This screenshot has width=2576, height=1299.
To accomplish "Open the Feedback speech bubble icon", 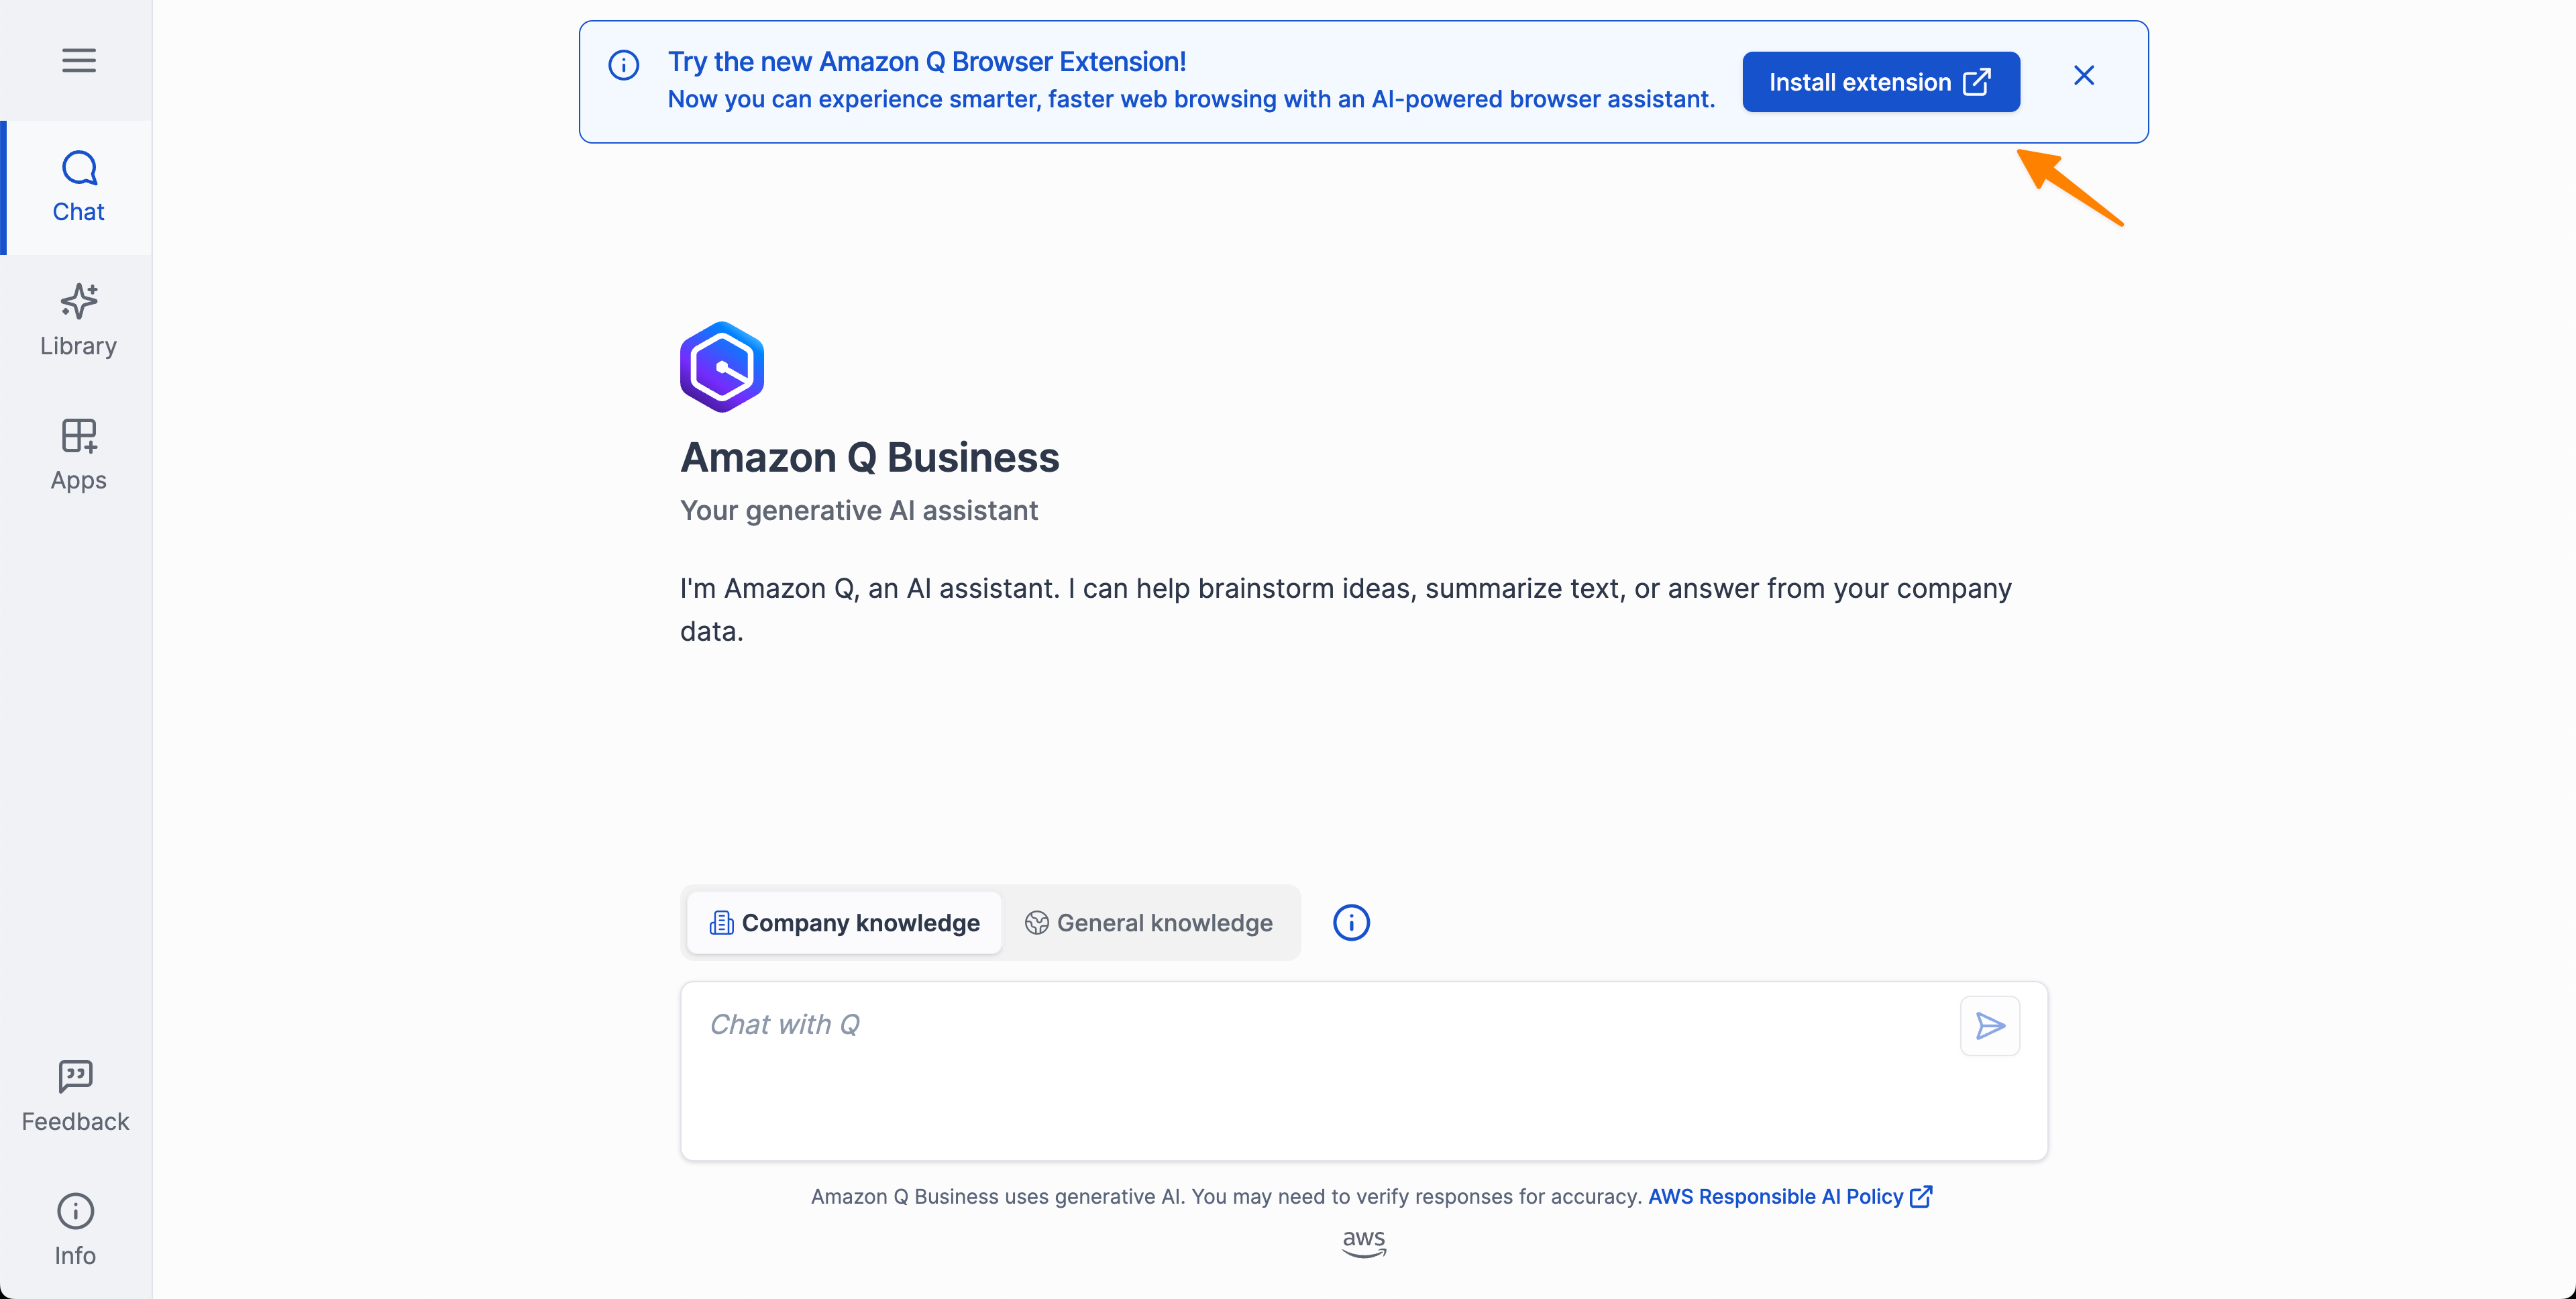I will [75, 1076].
